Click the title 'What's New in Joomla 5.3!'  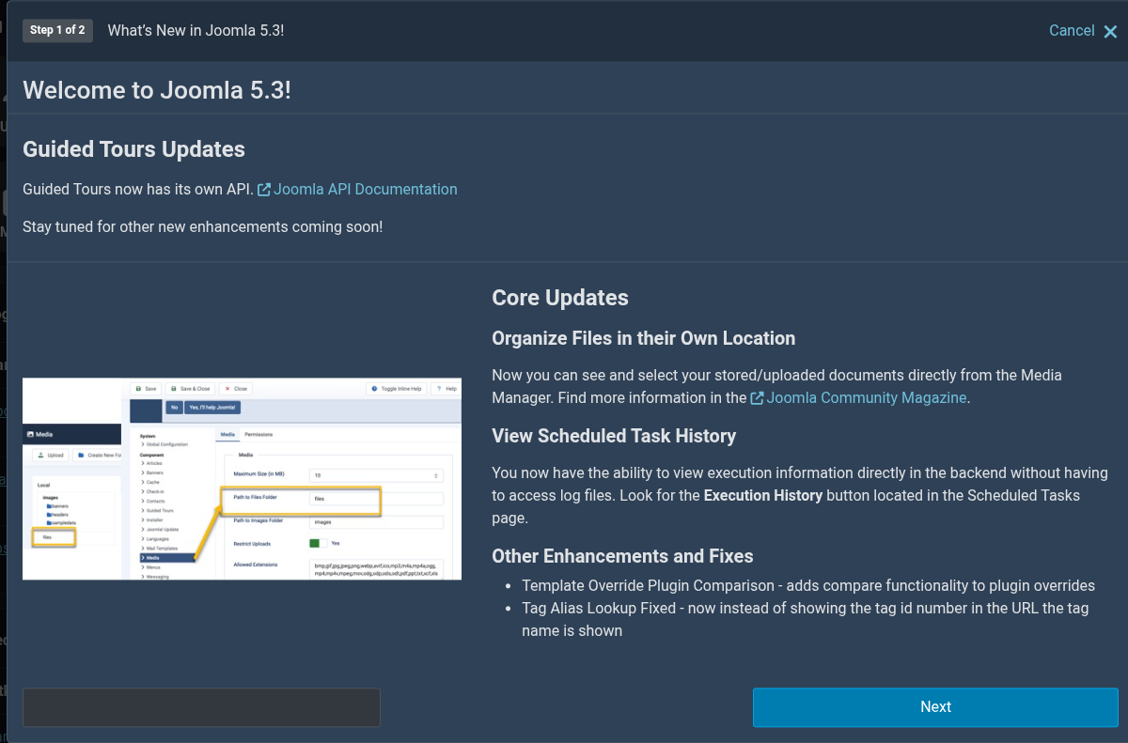[196, 30]
